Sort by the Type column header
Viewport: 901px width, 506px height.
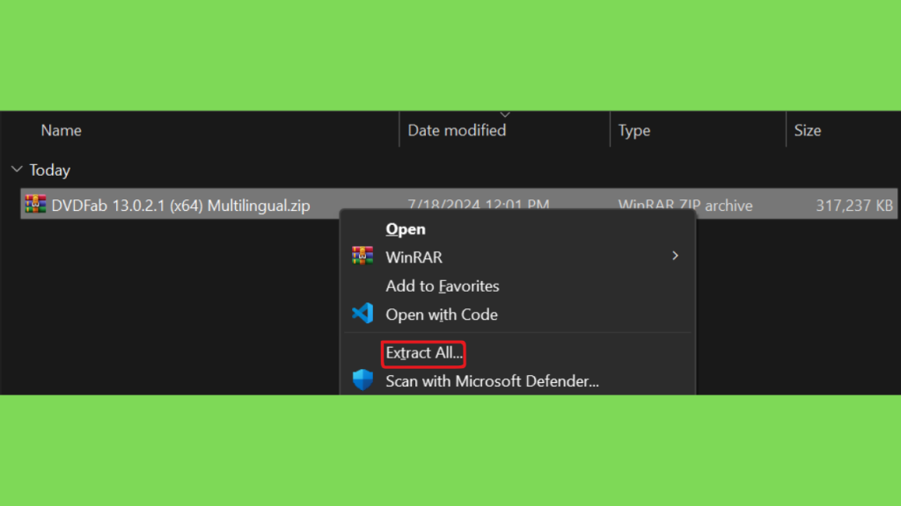[x=634, y=130]
